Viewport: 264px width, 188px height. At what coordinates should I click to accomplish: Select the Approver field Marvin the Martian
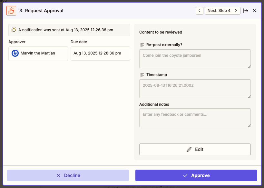click(38, 54)
